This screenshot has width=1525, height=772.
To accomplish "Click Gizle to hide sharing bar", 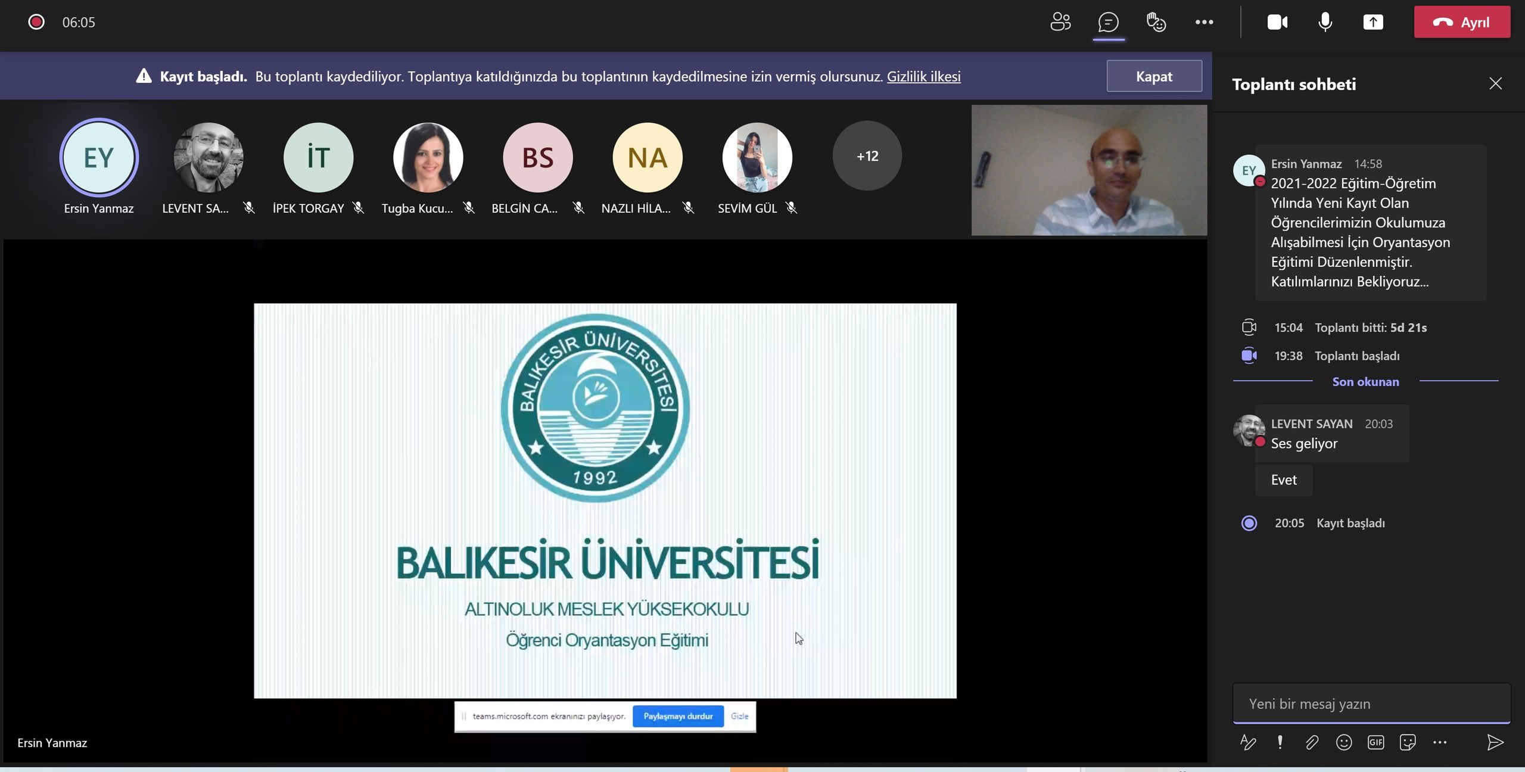I will click(739, 716).
